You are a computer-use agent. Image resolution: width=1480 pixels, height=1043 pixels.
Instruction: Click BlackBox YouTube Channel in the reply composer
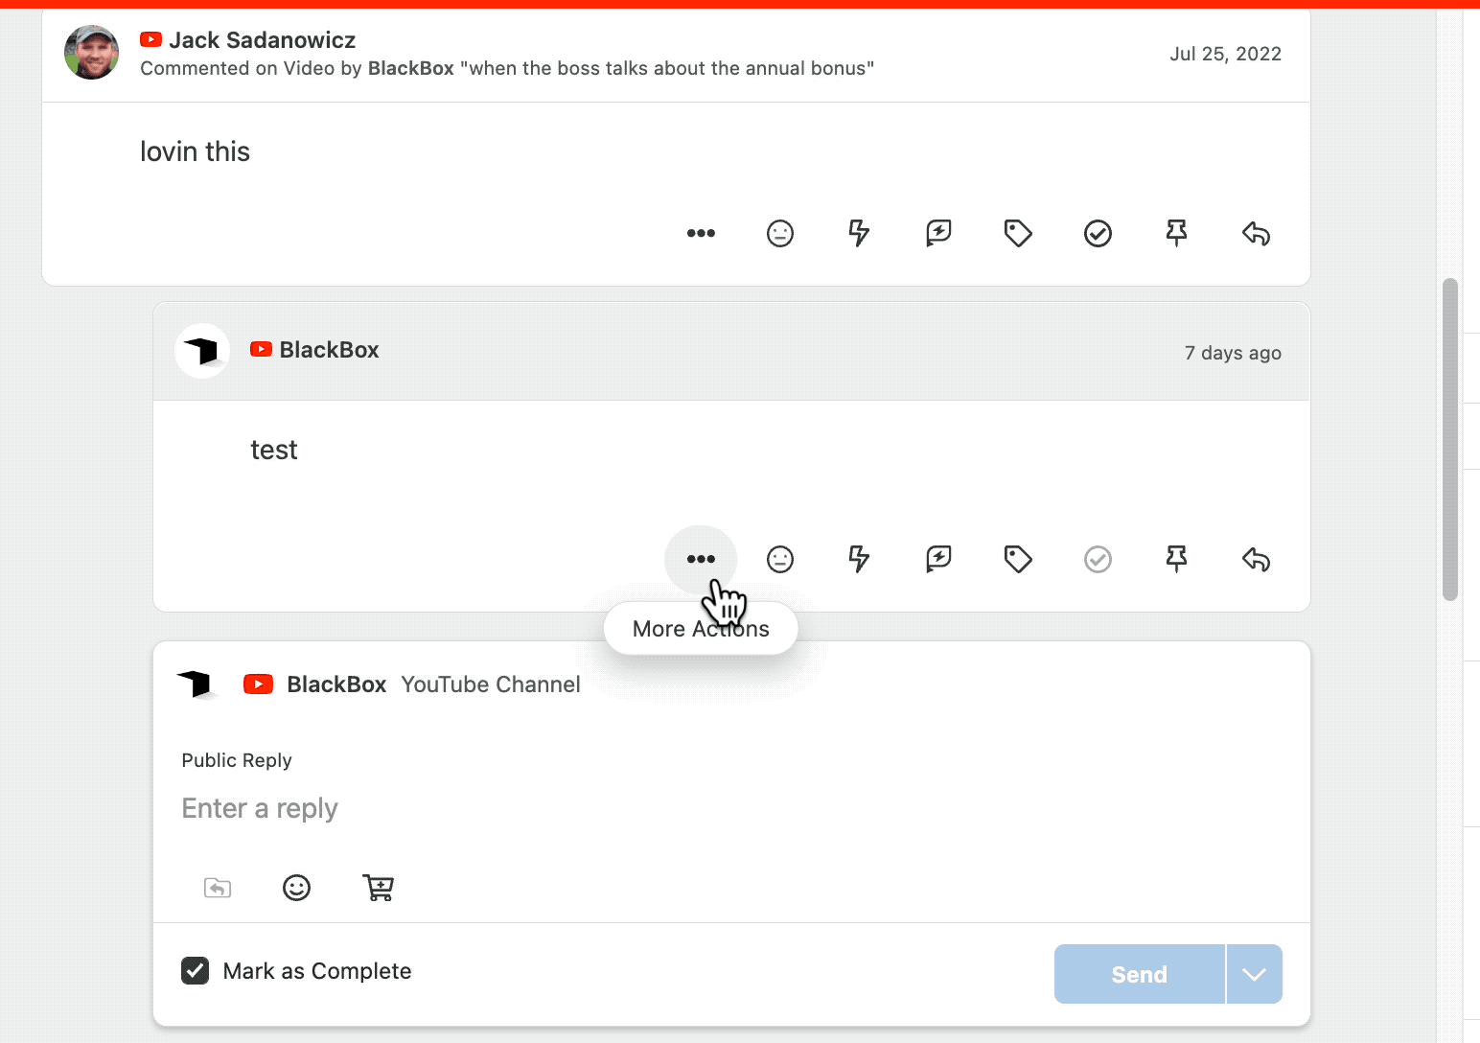[433, 684]
